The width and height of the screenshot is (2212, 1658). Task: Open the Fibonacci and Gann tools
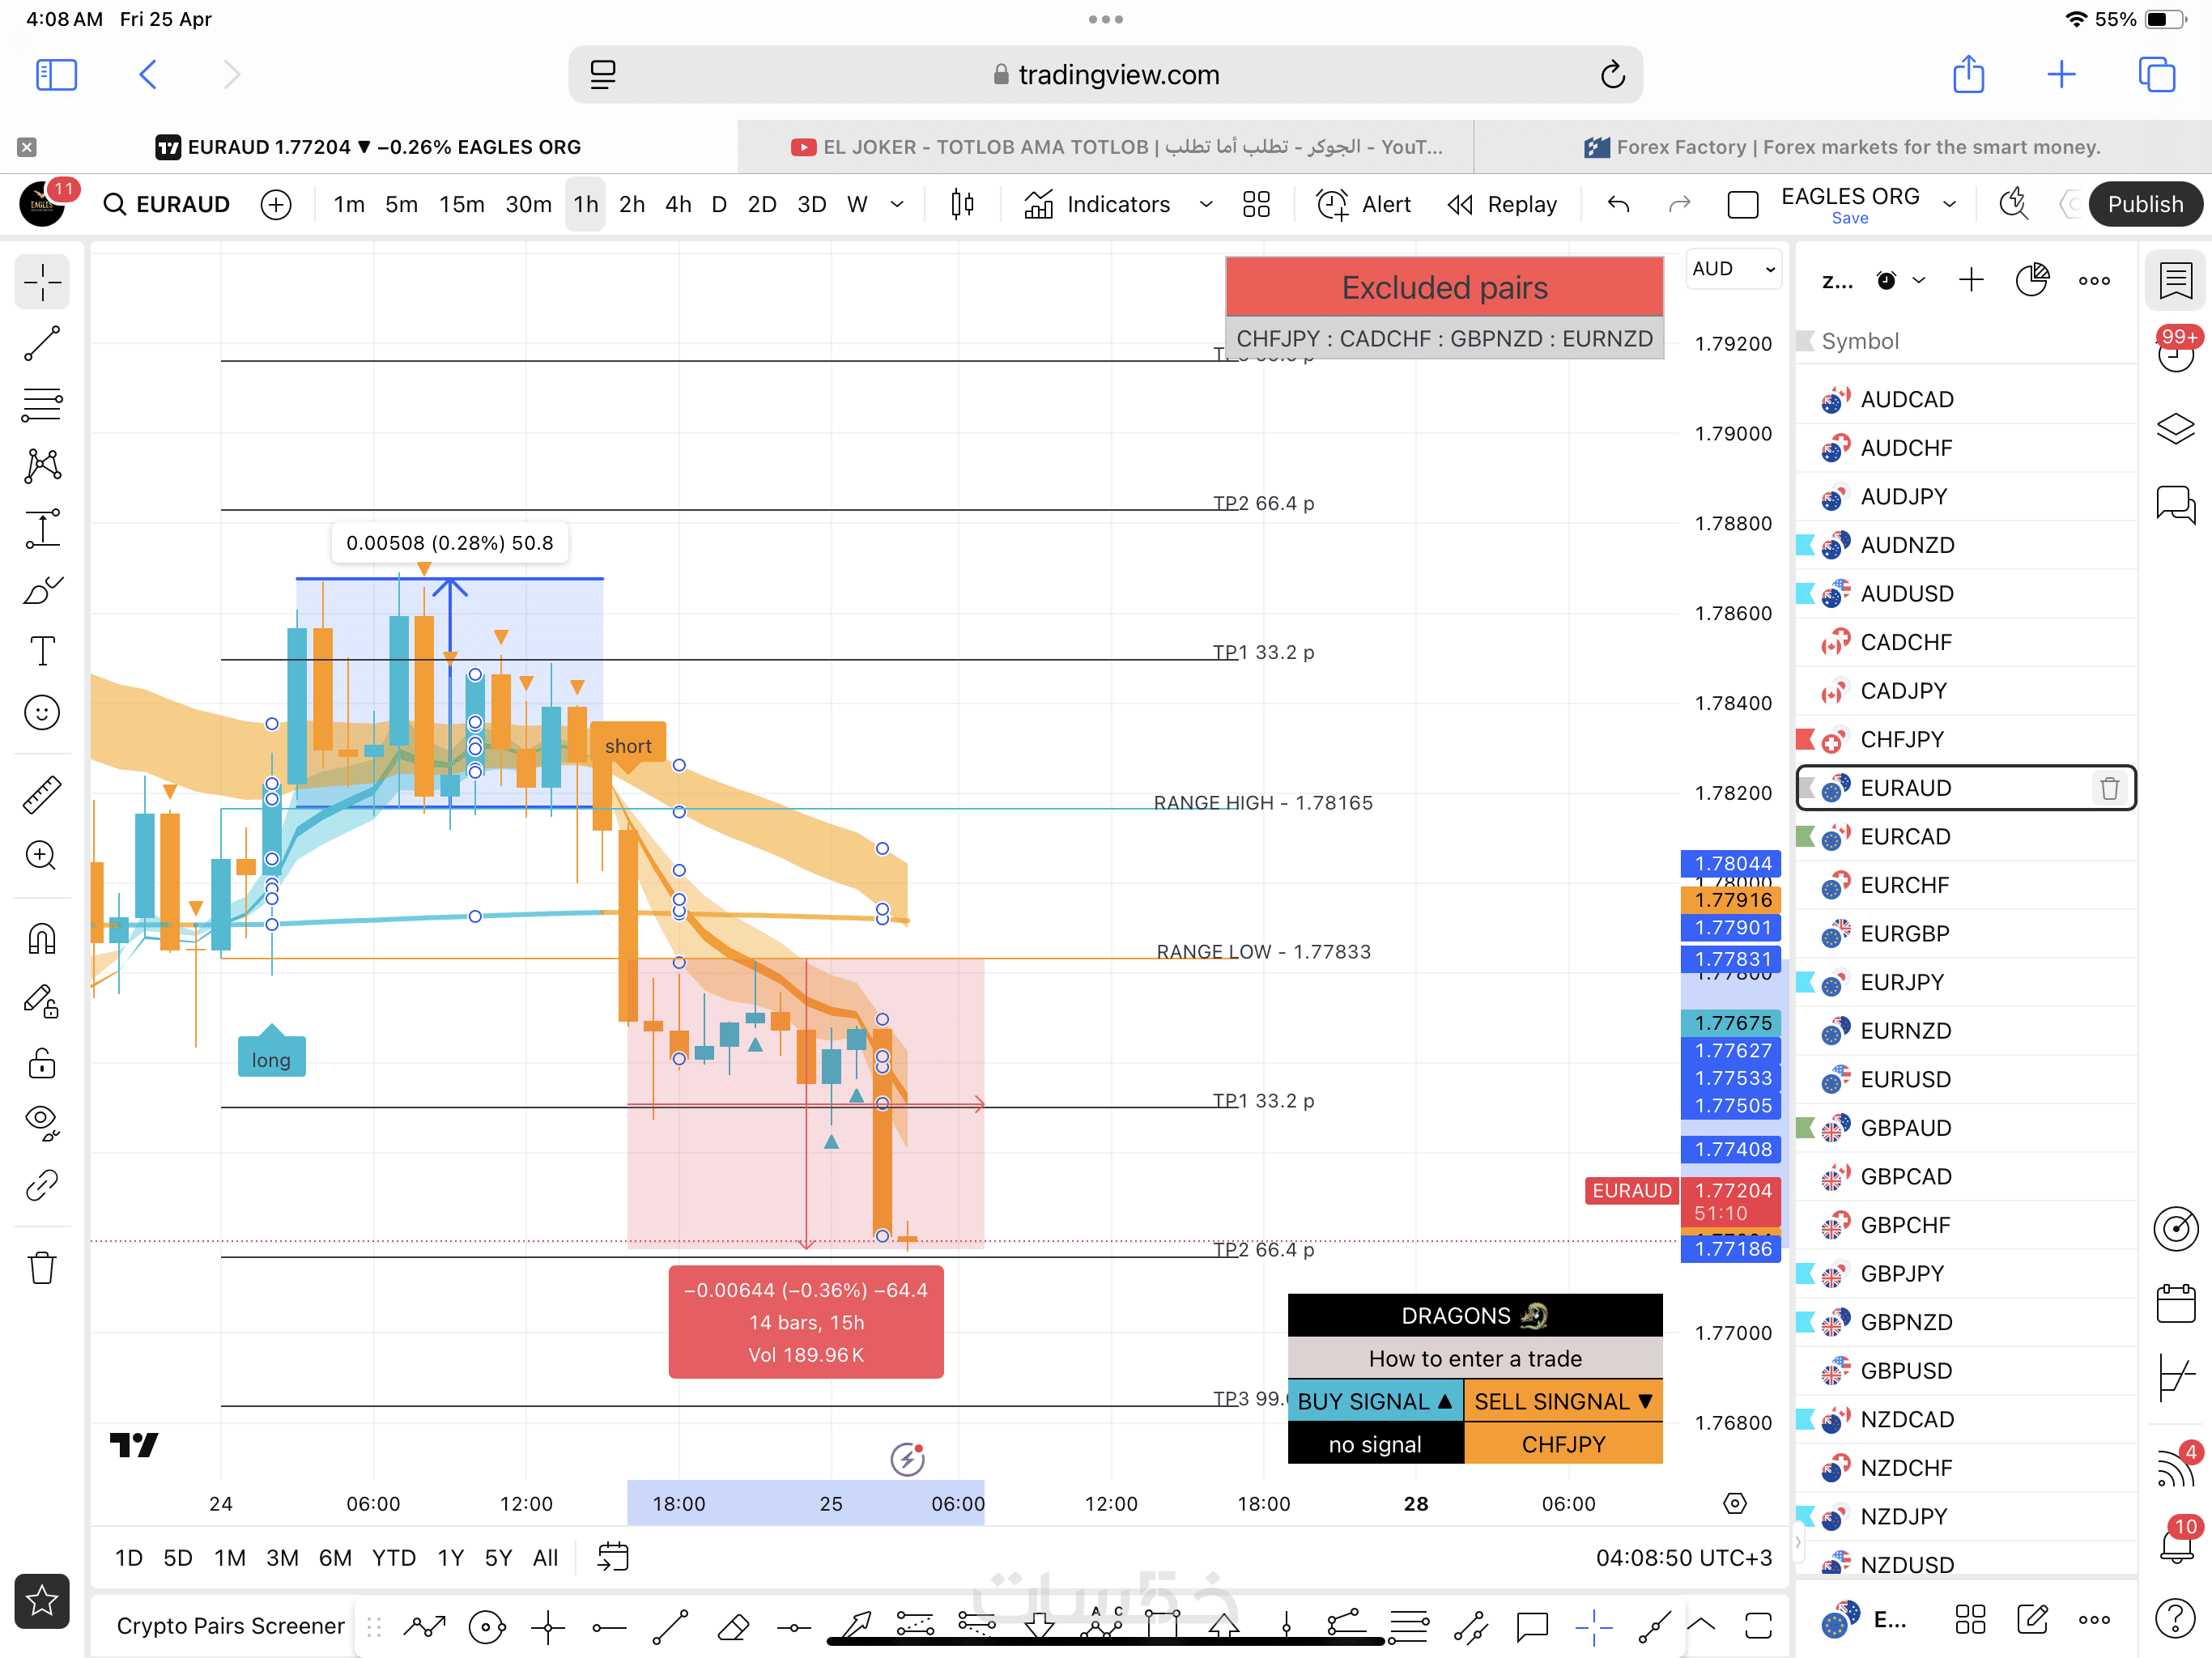click(42, 404)
